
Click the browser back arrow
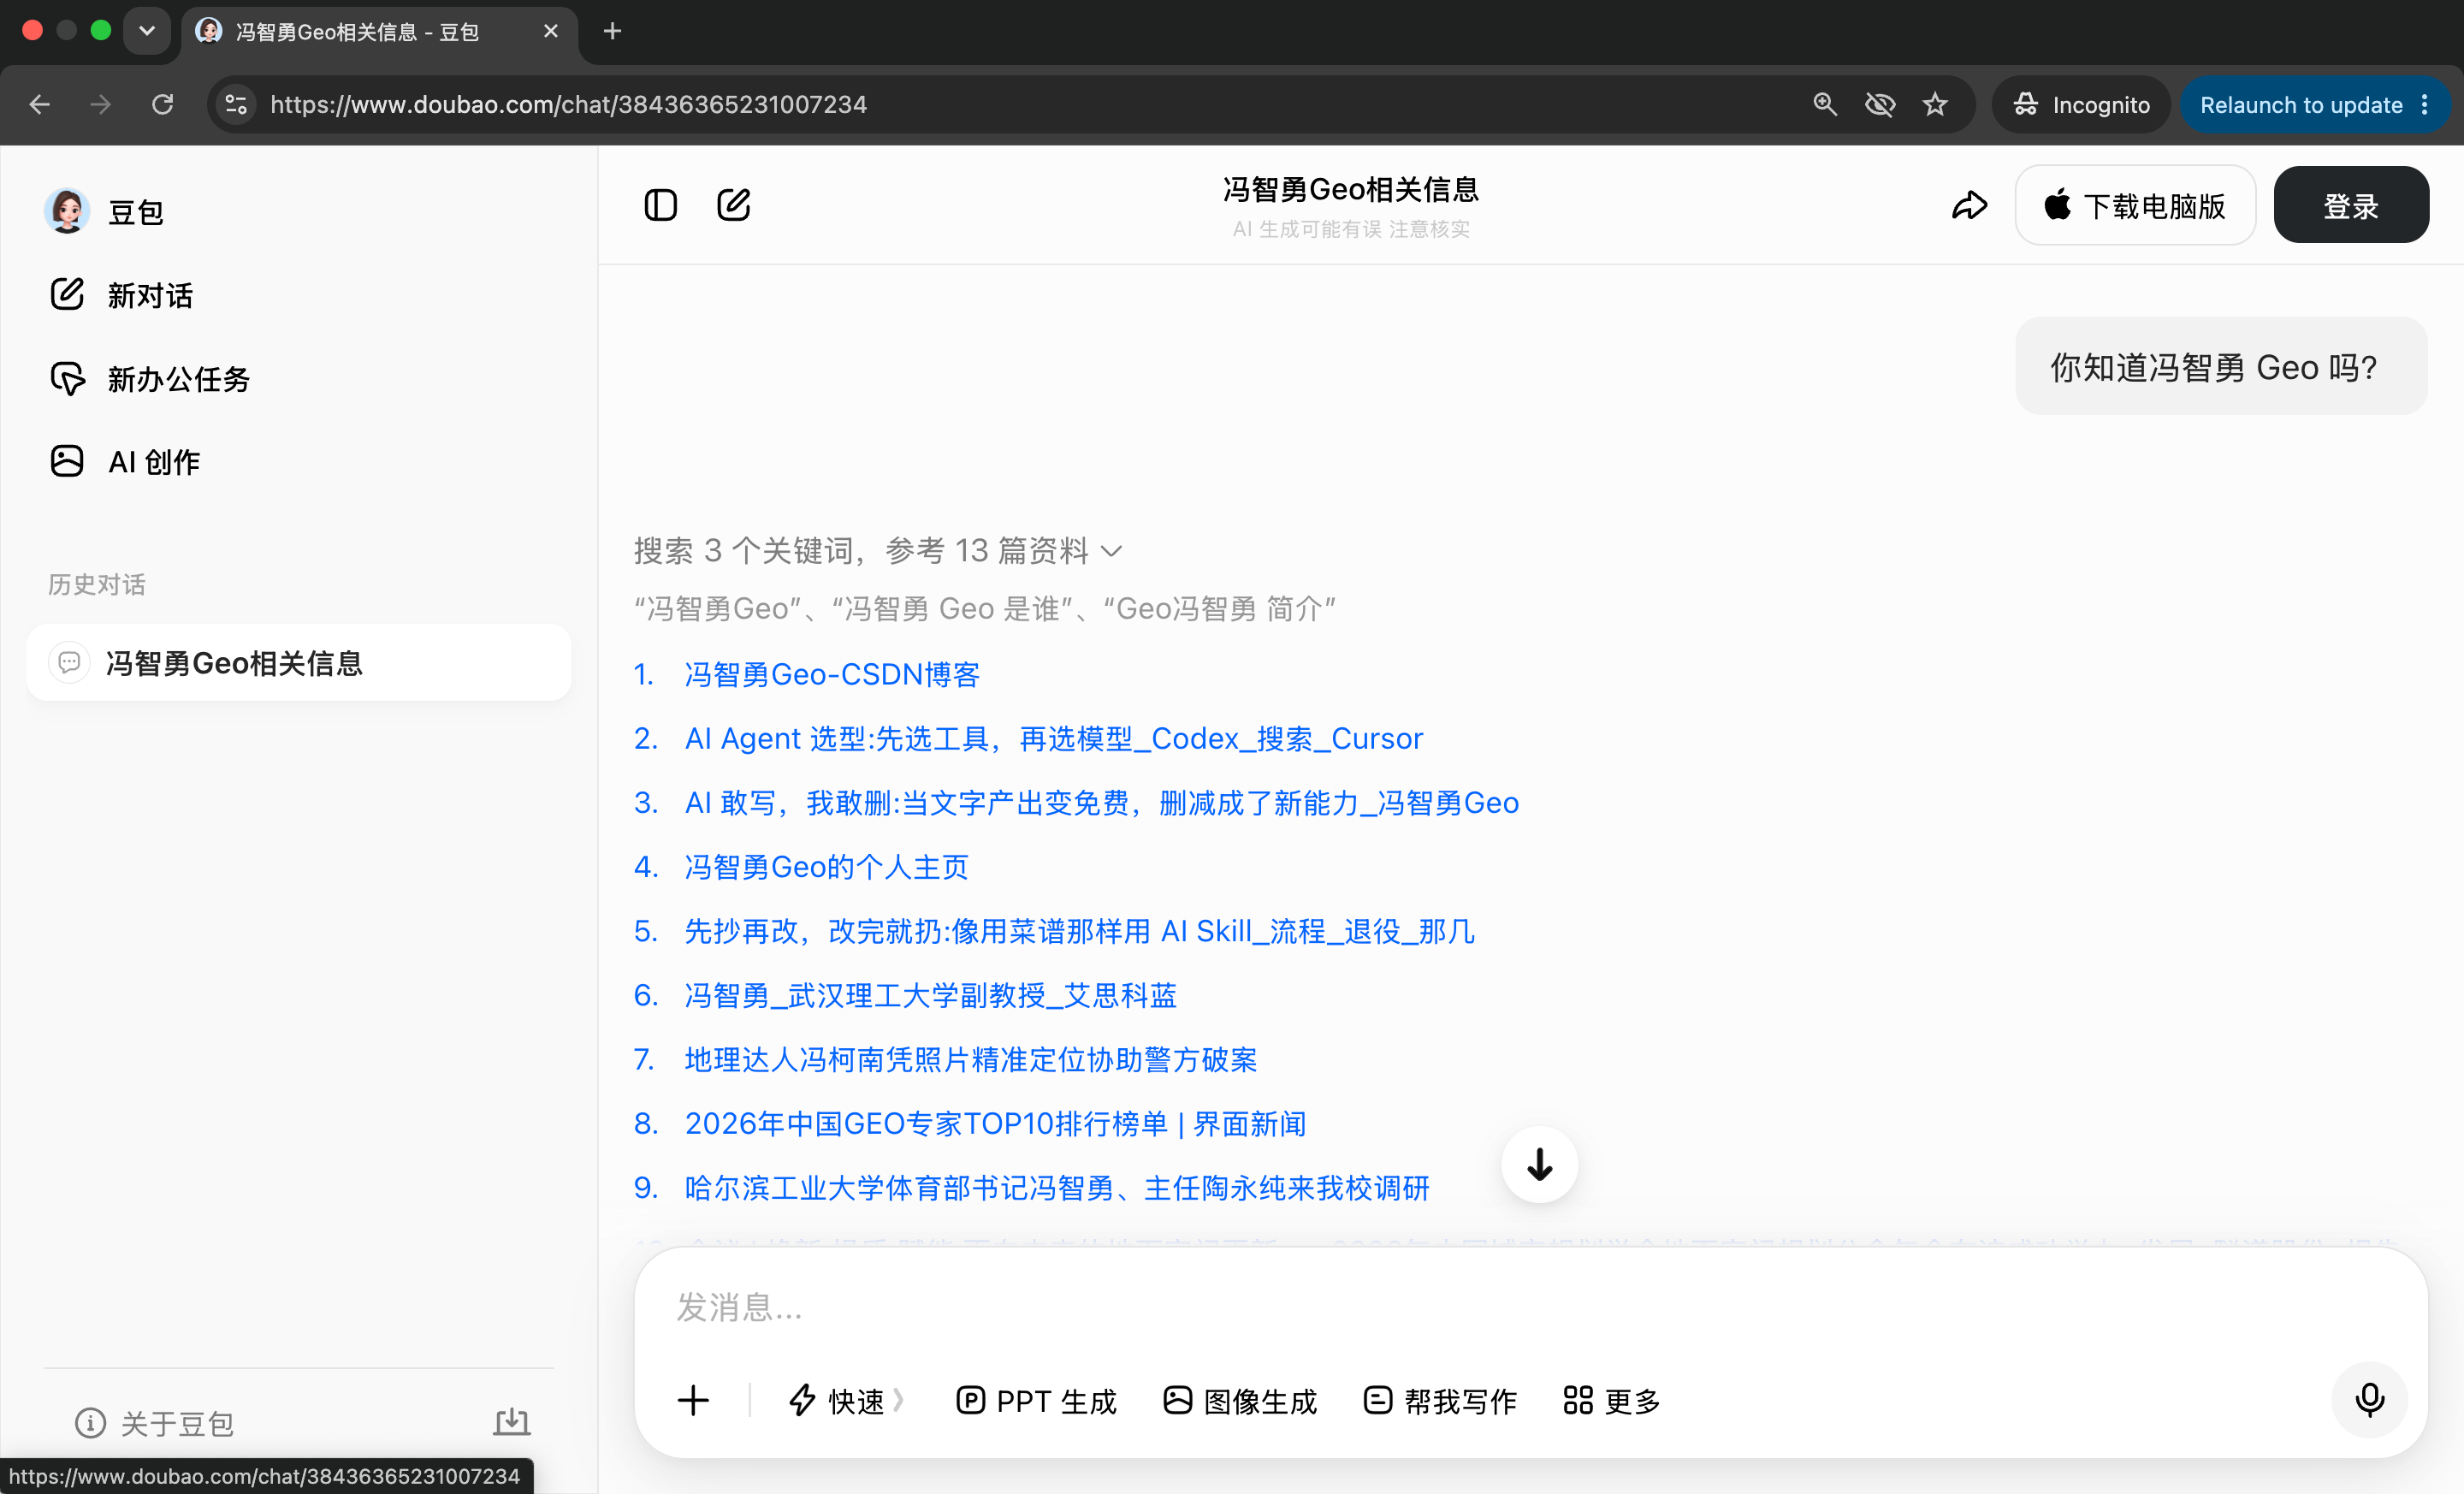pyautogui.click(x=40, y=104)
